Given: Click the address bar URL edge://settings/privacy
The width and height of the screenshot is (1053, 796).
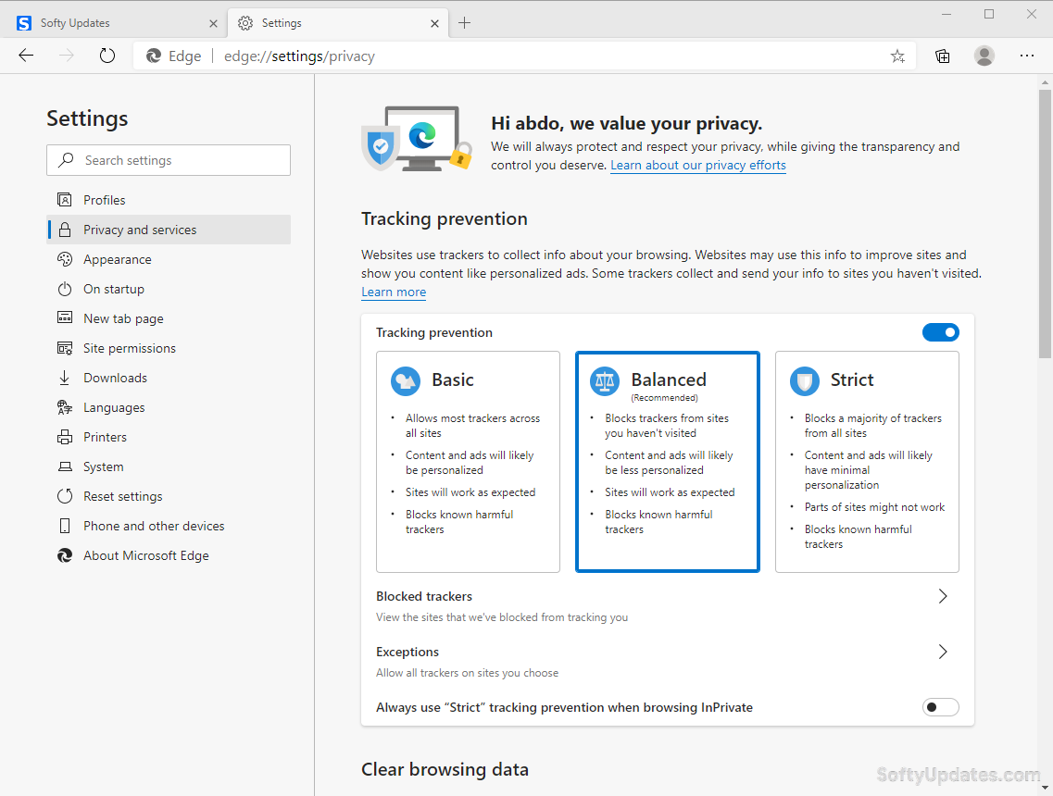Looking at the screenshot, I should pos(299,56).
